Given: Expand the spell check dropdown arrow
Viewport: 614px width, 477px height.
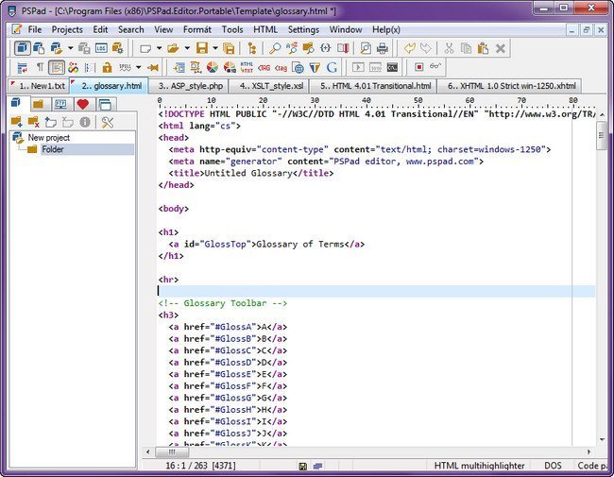Looking at the screenshot, I should point(138,67).
